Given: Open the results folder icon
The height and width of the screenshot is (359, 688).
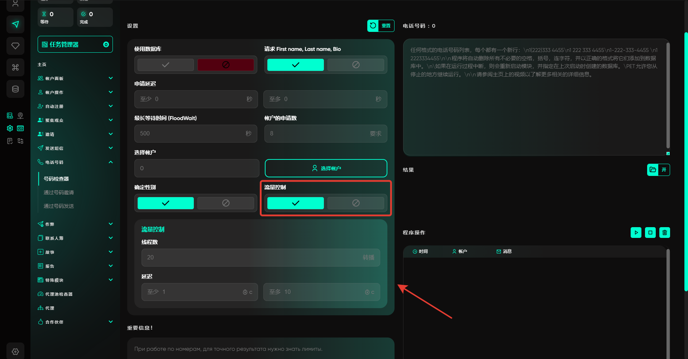Looking at the screenshot, I should (x=653, y=170).
